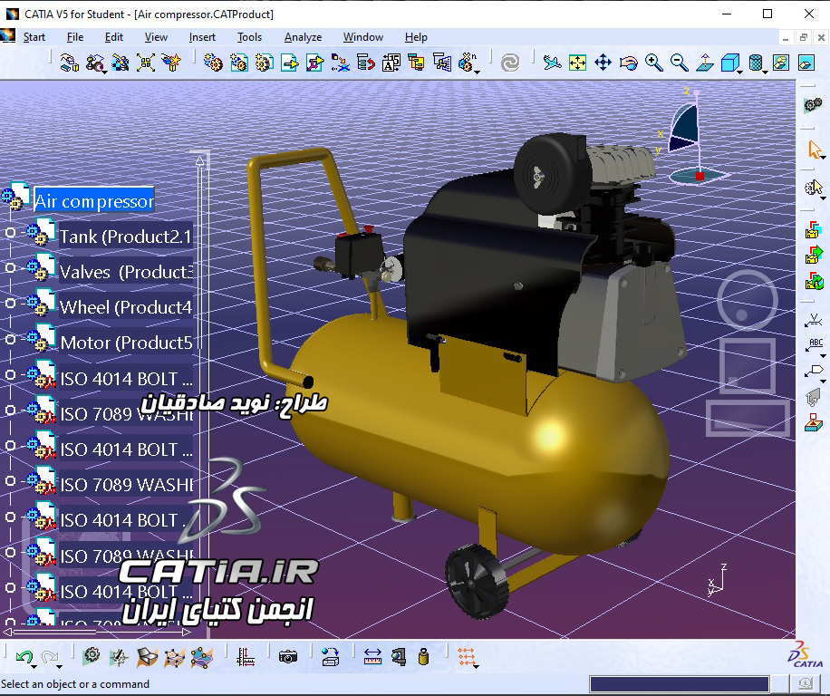The image size is (830, 696).
Task: Click the status bar command input field
Action: 680,684
